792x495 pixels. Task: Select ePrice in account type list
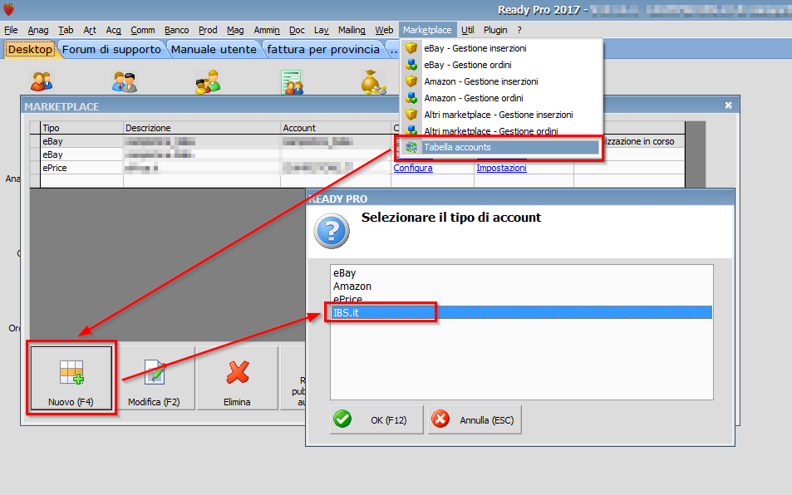click(x=521, y=299)
